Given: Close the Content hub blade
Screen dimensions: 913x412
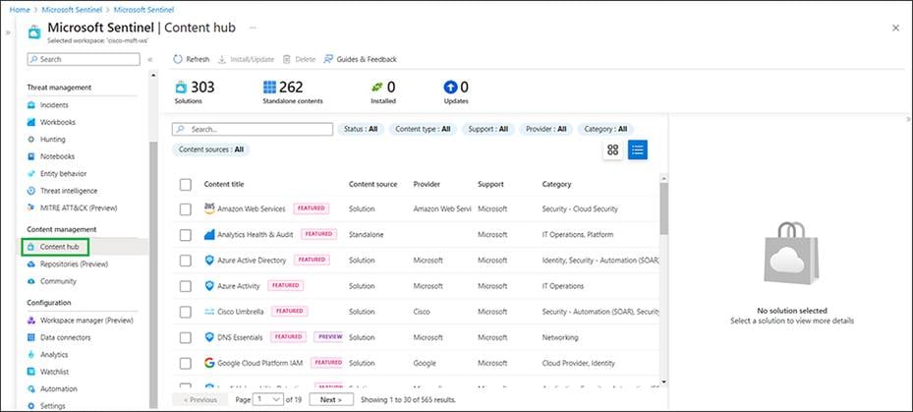Looking at the screenshot, I should (895, 28).
